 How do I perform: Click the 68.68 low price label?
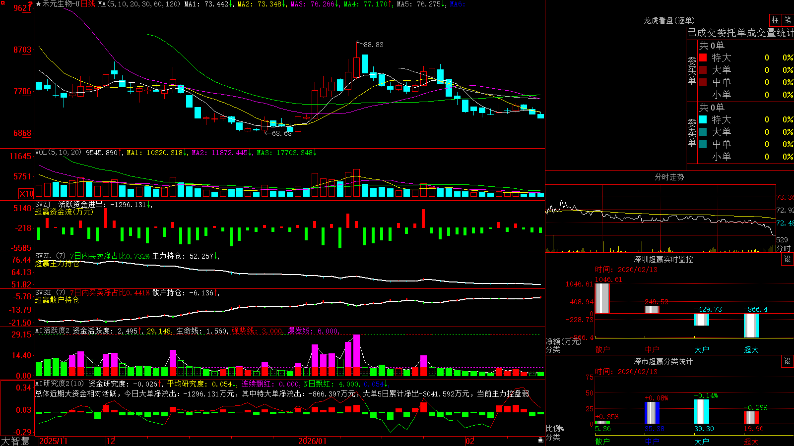(282, 133)
